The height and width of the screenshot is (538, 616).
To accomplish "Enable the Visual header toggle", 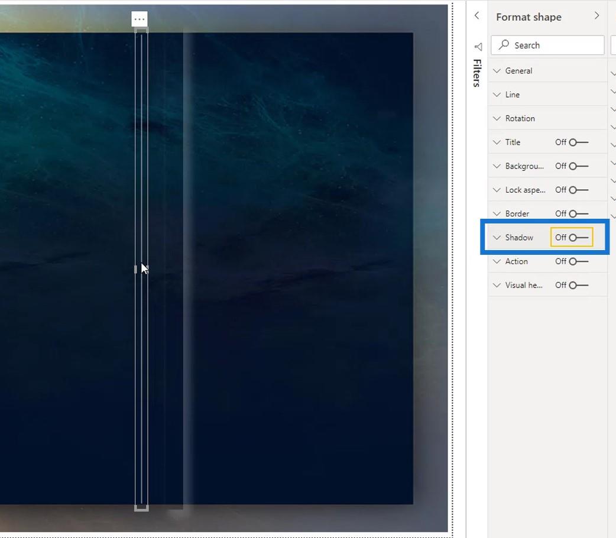I will tap(578, 286).
